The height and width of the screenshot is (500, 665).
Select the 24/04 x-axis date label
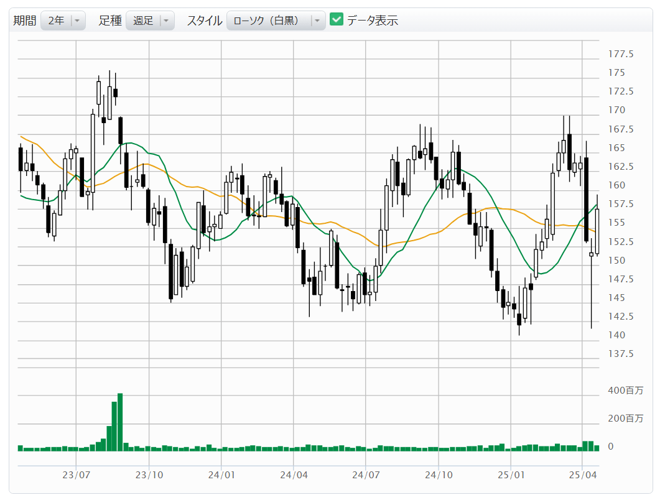(294, 476)
